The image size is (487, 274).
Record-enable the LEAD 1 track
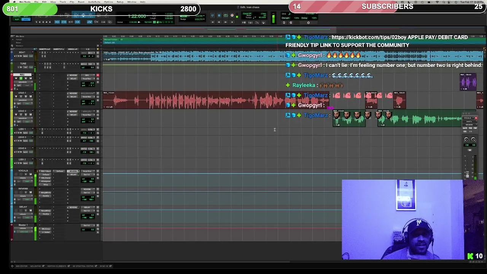(16, 96)
